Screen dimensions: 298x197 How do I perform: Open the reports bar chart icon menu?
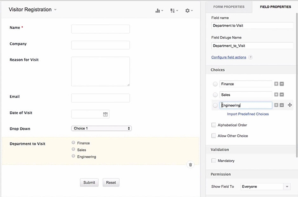click(159, 10)
